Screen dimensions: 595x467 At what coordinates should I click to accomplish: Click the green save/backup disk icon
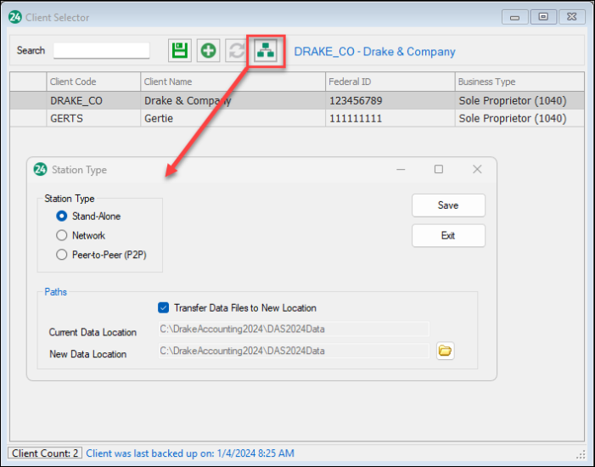pos(179,51)
